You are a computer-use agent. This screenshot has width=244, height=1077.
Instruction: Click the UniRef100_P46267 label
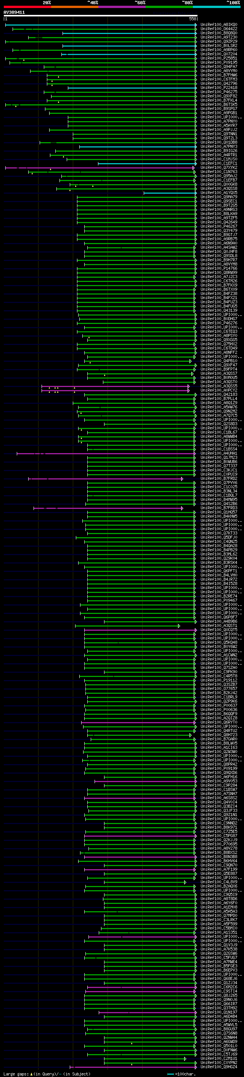218,227
